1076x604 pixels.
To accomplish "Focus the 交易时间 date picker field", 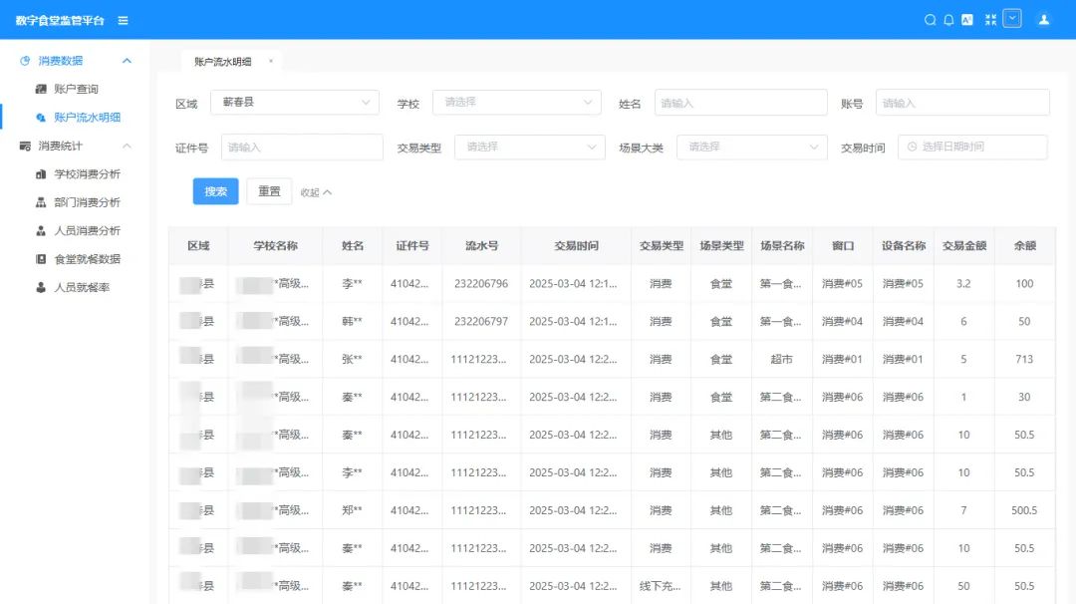I will (971, 147).
